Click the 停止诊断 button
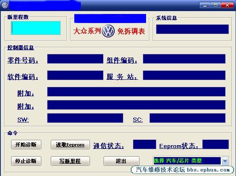 point(26,161)
